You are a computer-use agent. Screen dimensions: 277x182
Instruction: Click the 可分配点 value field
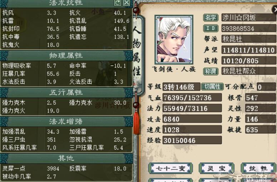pos(266,87)
